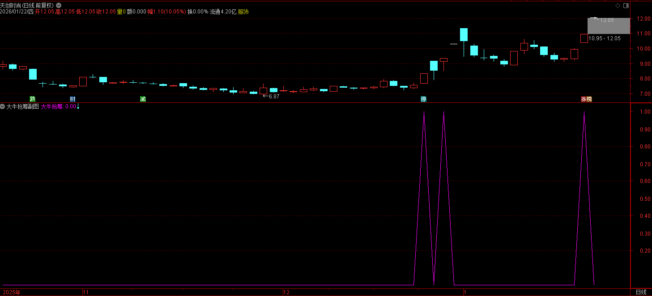Image resolution: width=652 pixels, height=296 pixels.
Task: Click the 收12.05 closing price value
Action: (106, 12)
